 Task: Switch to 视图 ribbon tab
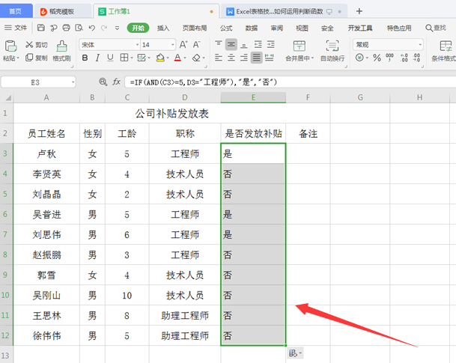302,28
